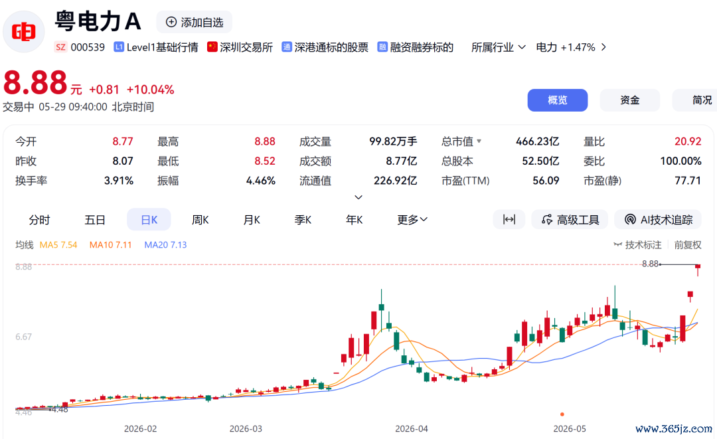The width and height of the screenshot is (717, 439).
Task: Click the 深港通标的股票 badge icon
Action: click(287, 47)
